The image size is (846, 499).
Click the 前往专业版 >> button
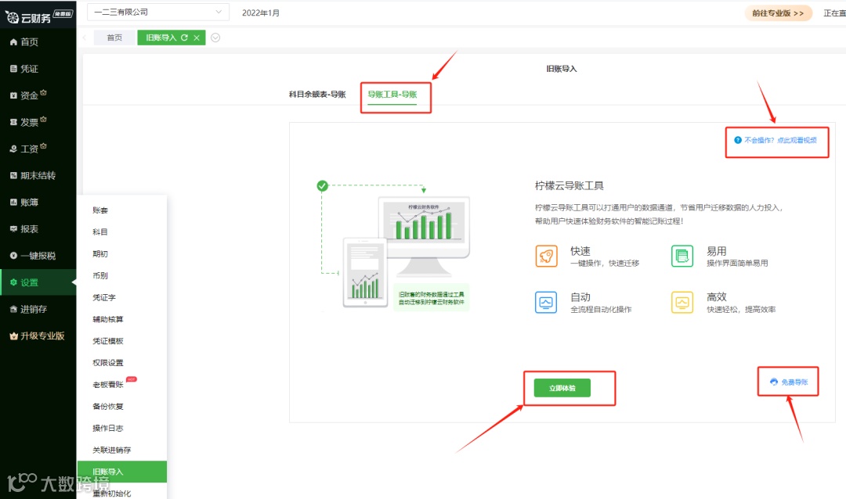pos(778,13)
